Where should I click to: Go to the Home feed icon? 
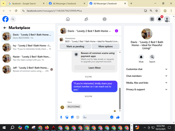68,19
